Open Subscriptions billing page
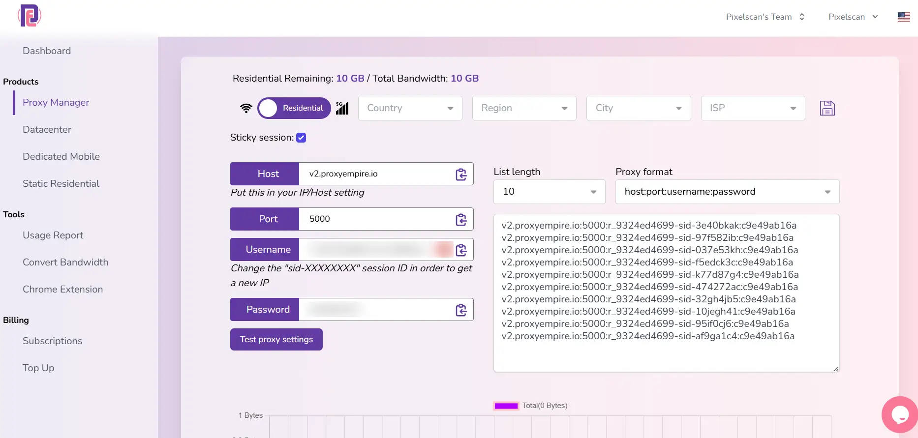 [52, 341]
